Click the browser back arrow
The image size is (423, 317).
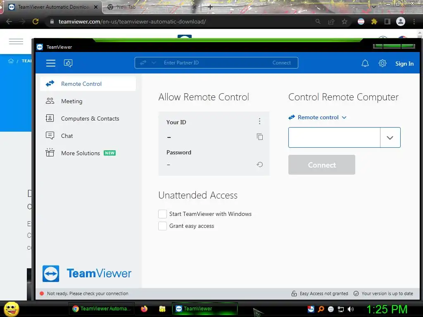pyautogui.click(x=9, y=21)
